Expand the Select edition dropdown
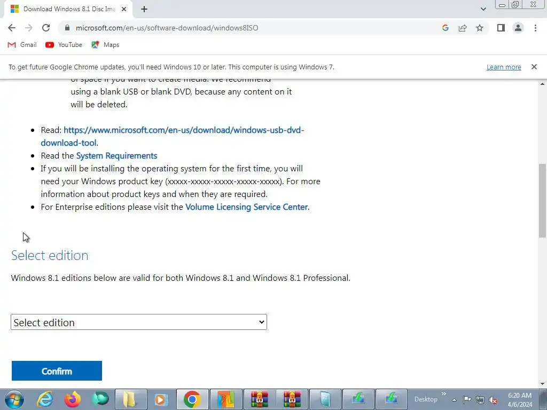Viewport: 547px width, 410px height. click(x=139, y=322)
